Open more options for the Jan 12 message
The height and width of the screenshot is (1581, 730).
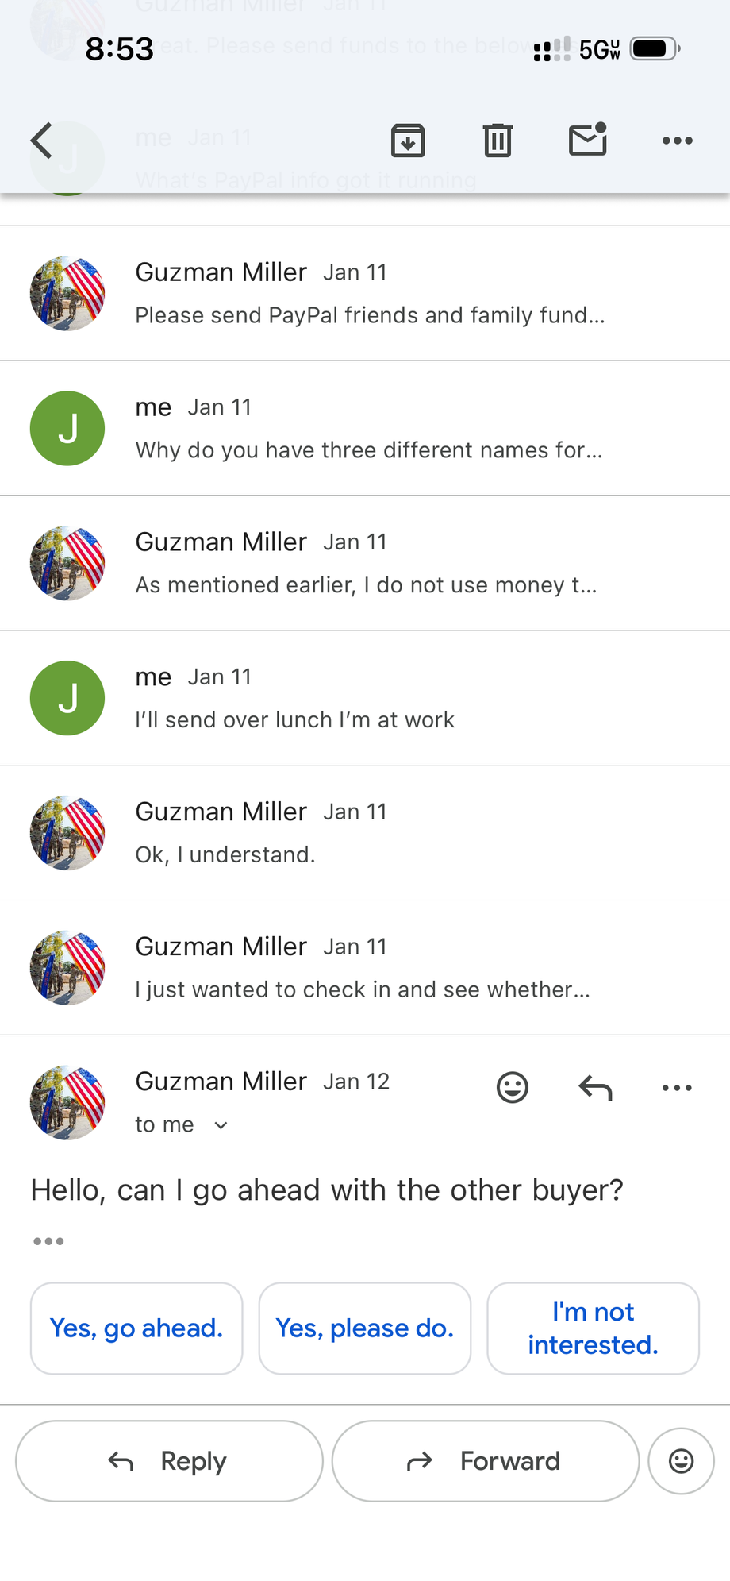coord(677,1087)
